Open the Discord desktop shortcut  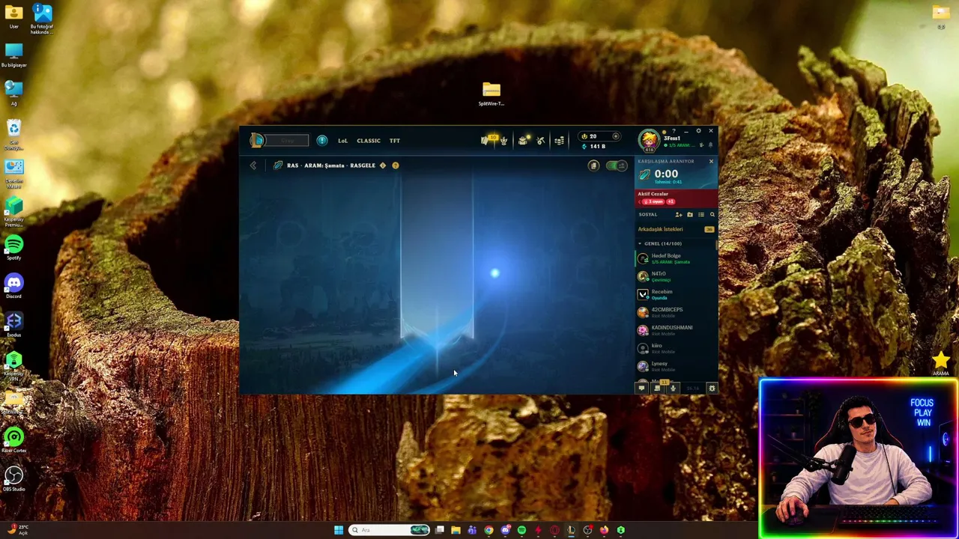pos(13,286)
